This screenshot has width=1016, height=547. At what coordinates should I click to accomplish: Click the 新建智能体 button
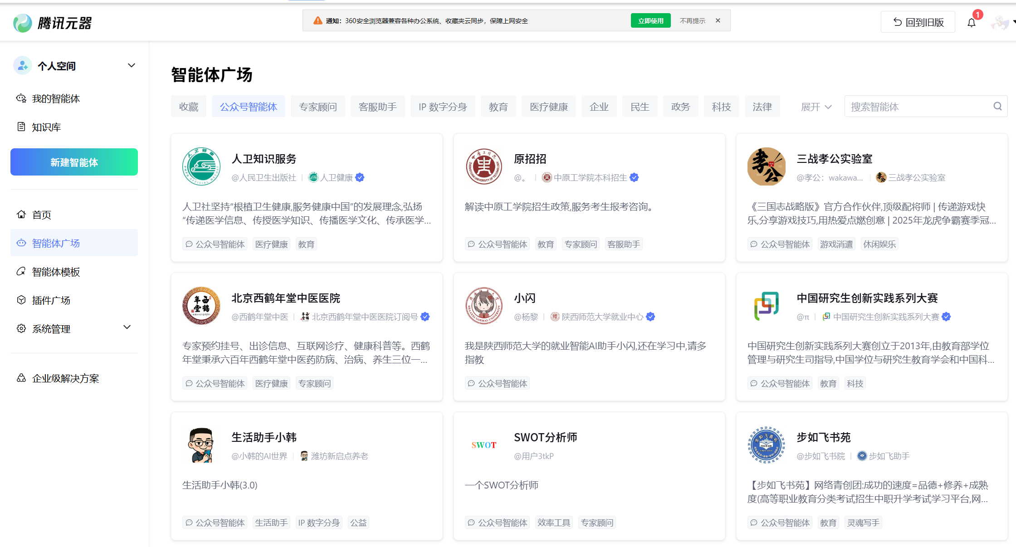(x=74, y=162)
